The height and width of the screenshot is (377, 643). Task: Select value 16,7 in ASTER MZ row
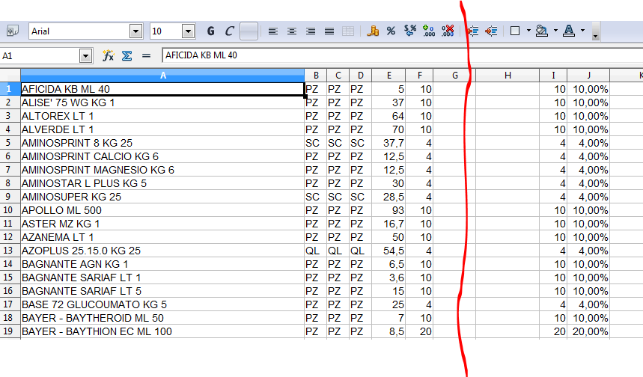[388, 224]
